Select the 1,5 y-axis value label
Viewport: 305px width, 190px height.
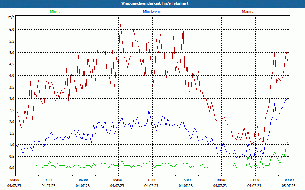[11, 133]
